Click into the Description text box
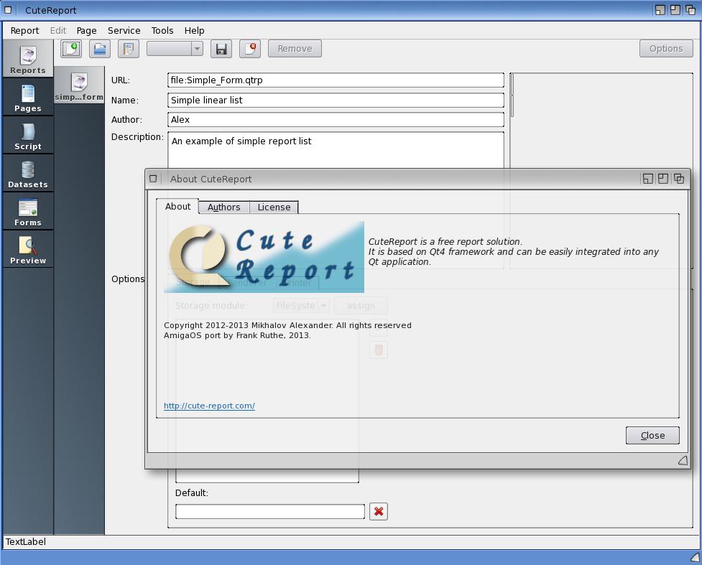 [336, 150]
